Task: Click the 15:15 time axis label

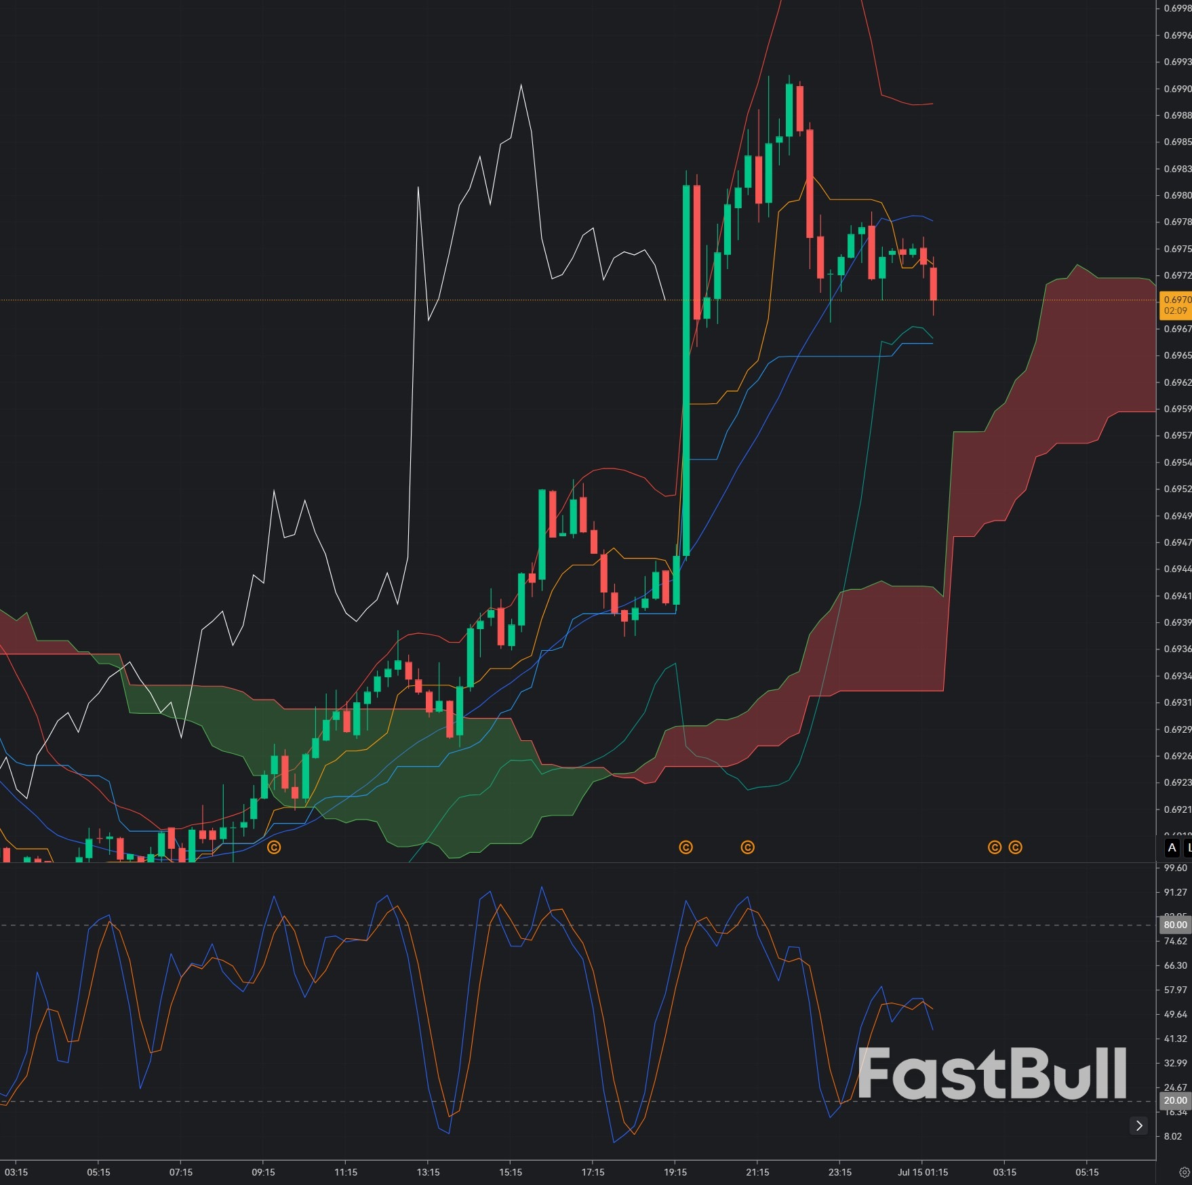Action: pyautogui.click(x=511, y=1172)
